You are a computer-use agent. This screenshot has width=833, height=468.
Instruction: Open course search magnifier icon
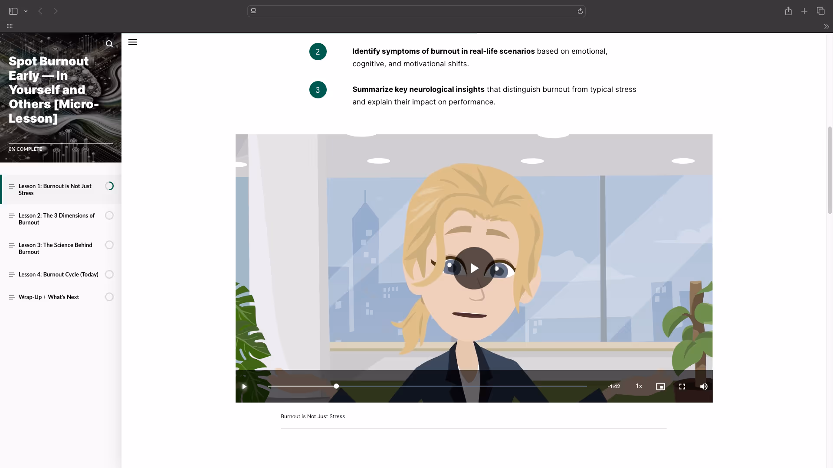[109, 44]
